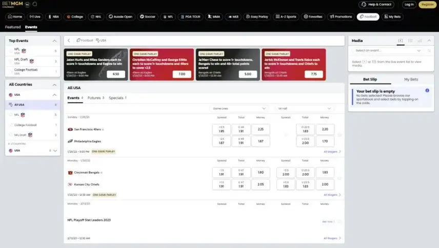Image resolution: width=439 pixels, height=248 pixels.
Task: Show the Media video view icon
Action: [401, 41]
